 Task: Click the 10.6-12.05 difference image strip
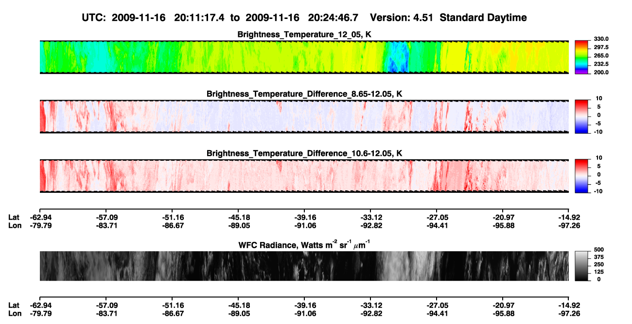[304, 175]
